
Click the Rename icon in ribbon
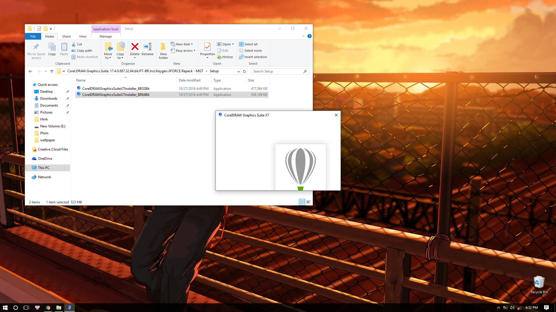(148, 47)
